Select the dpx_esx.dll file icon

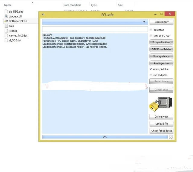(6, 16)
